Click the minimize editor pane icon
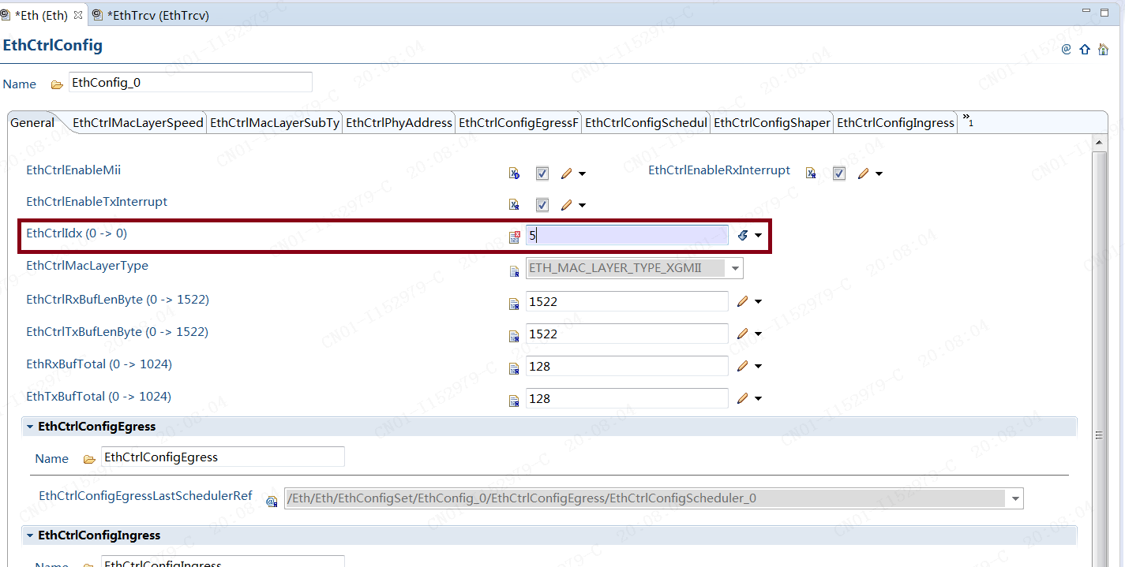The height and width of the screenshot is (567, 1125). tap(1086, 12)
